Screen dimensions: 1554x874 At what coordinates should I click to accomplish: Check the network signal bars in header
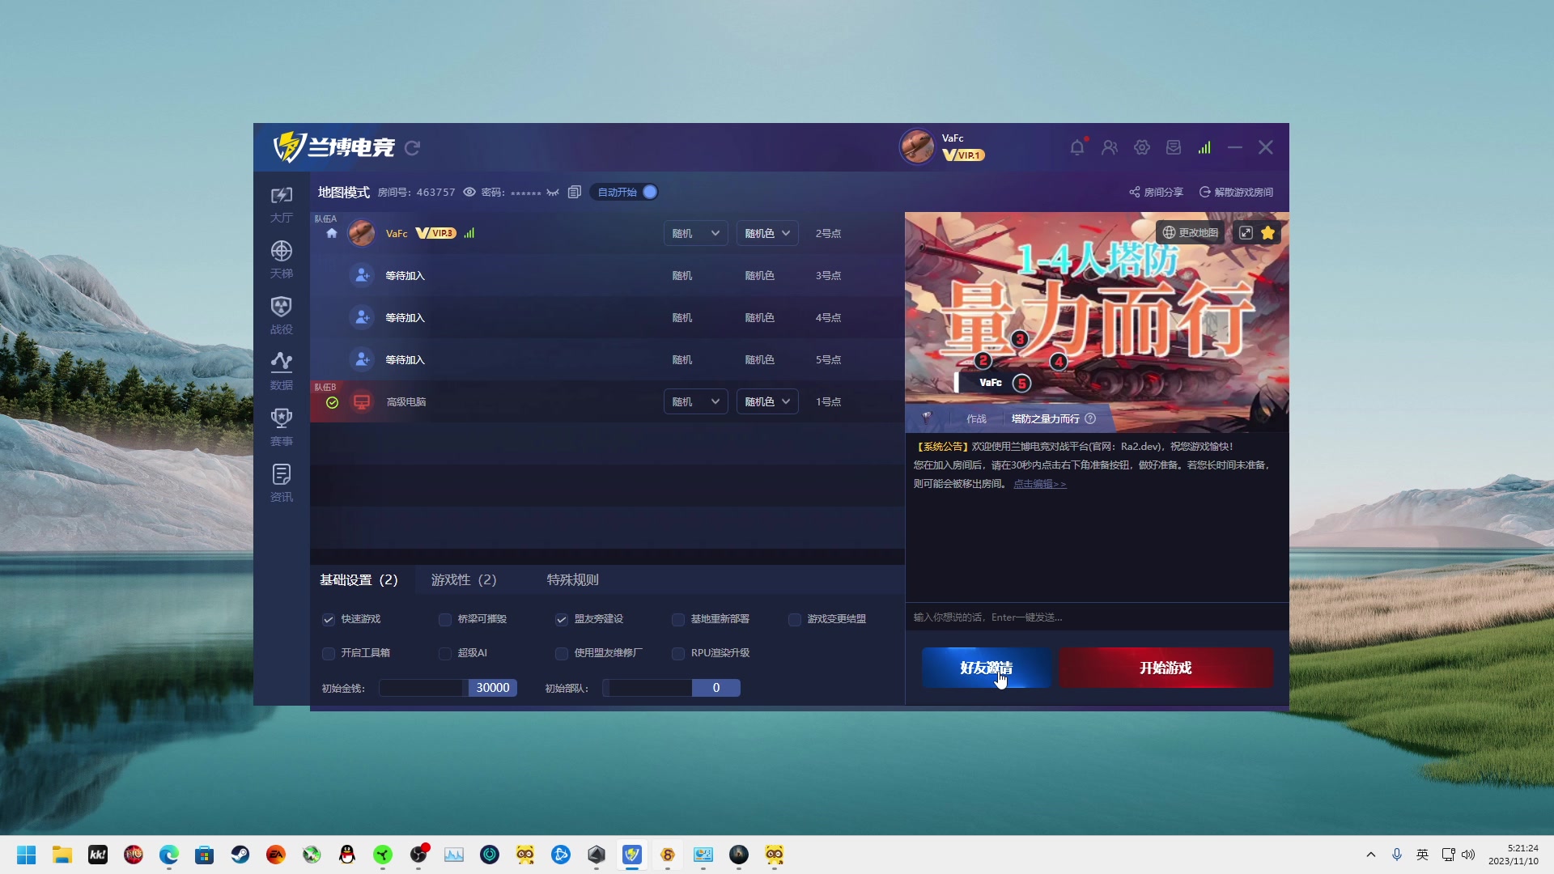pos(1205,147)
